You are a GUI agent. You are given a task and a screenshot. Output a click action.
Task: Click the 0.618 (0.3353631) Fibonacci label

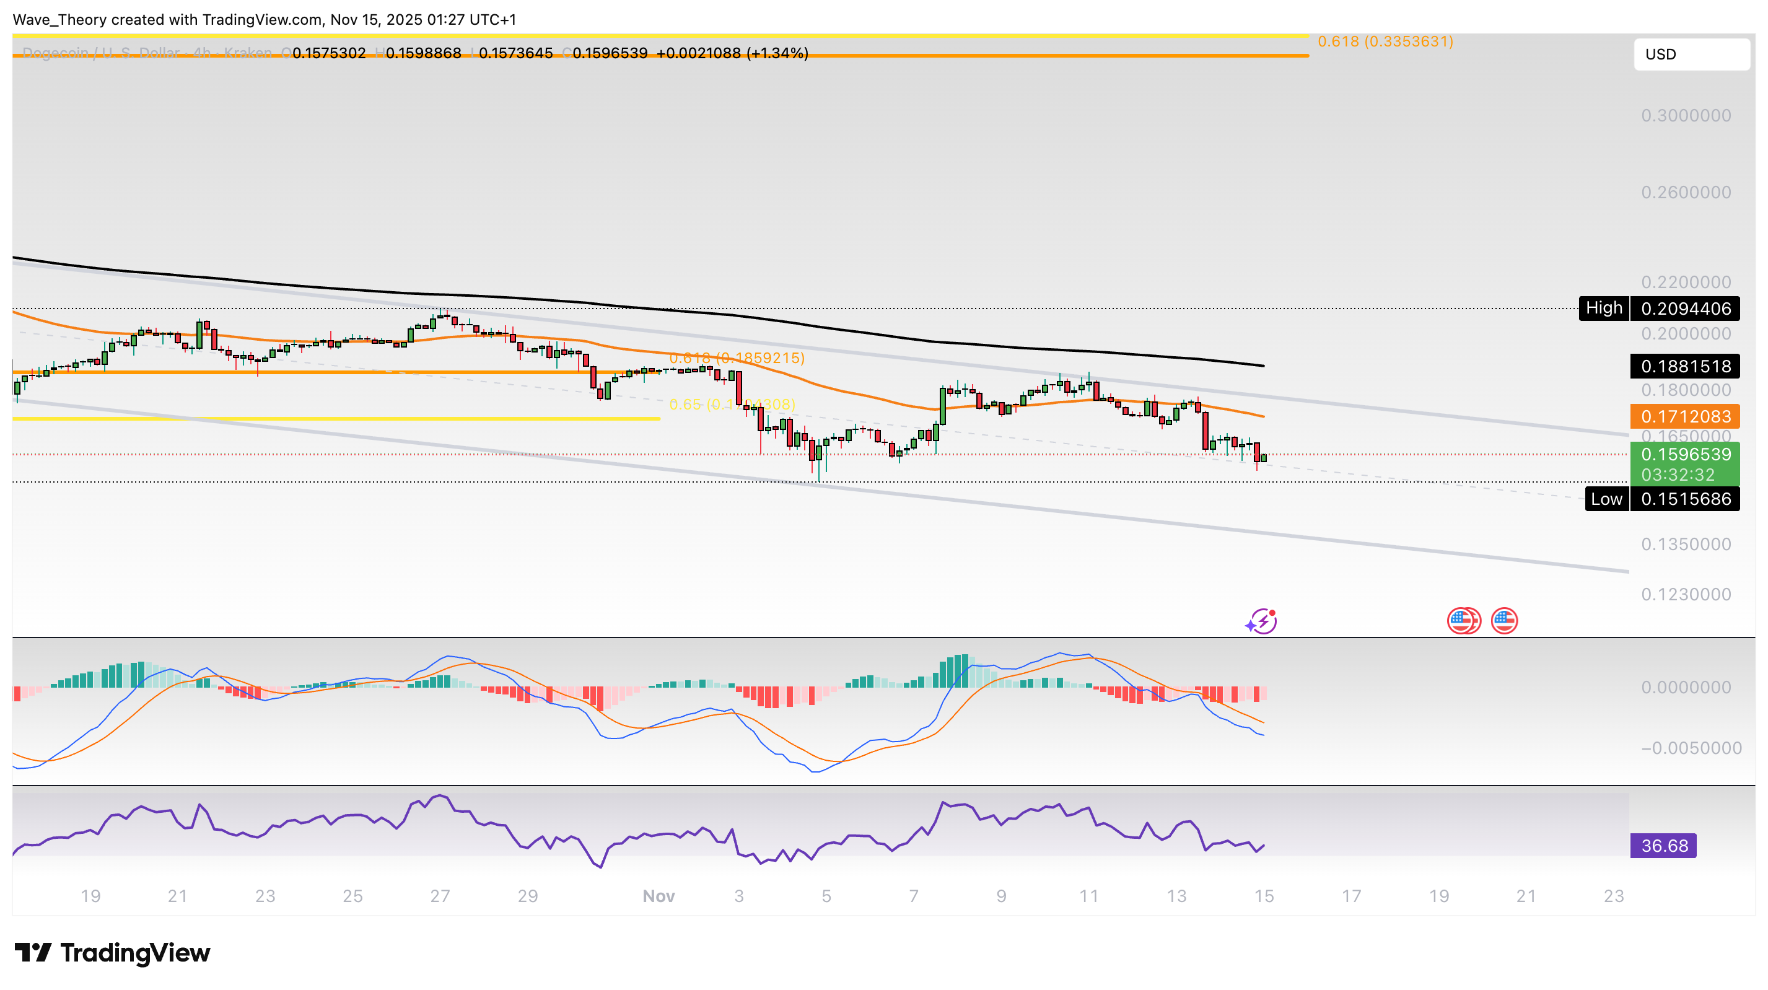point(1385,42)
